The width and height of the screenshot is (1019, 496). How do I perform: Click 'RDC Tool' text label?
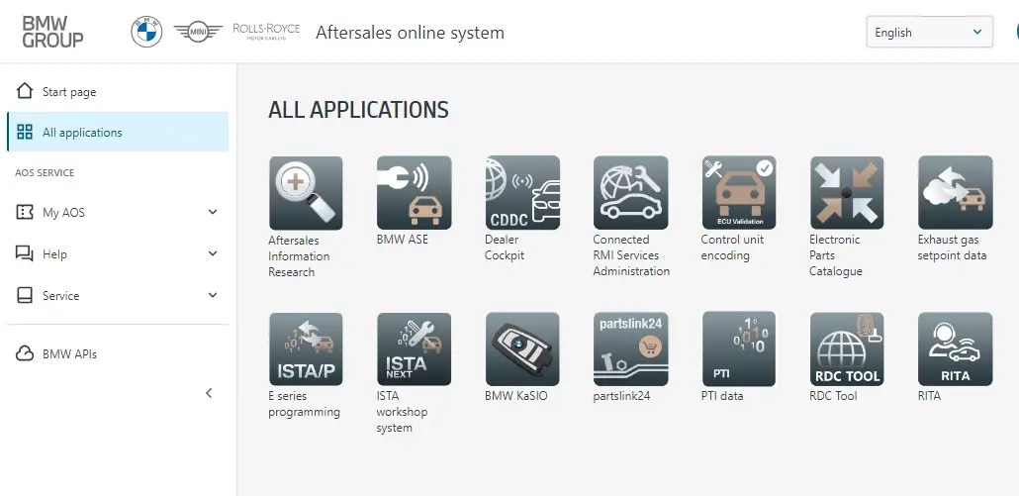833,395
